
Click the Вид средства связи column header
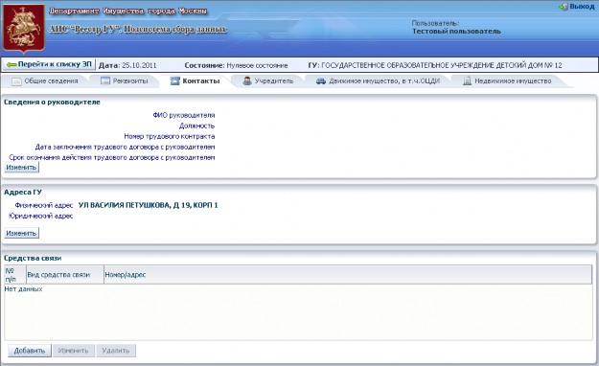pos(65,275)
